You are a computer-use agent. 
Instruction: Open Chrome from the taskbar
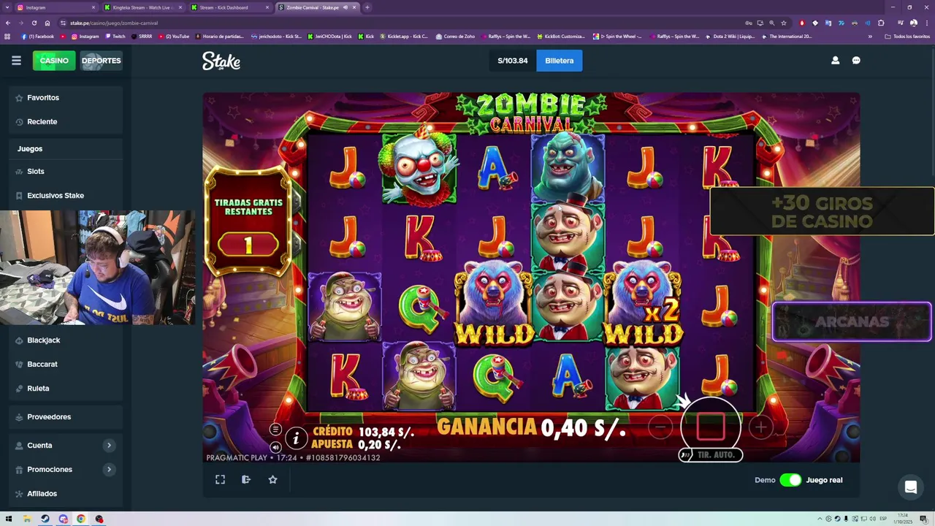(81, 519)
